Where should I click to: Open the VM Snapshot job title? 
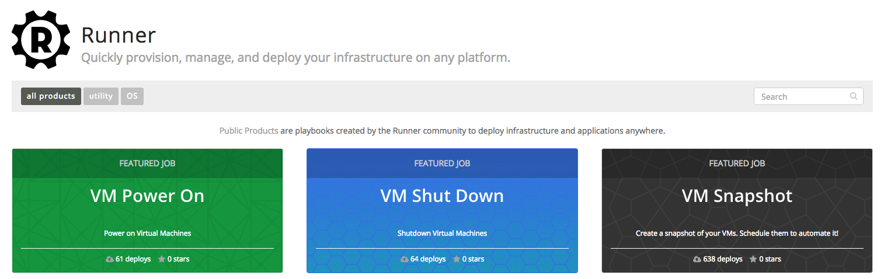pos(737,196)
